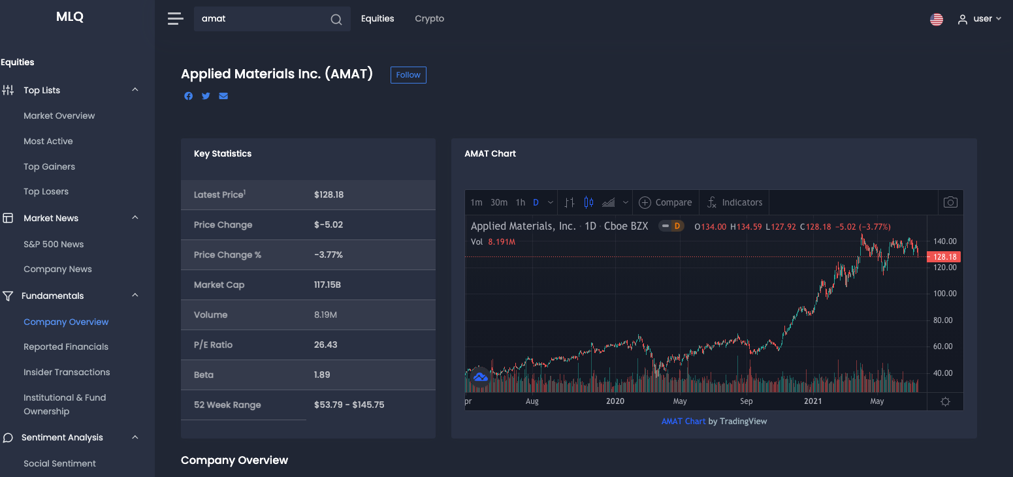Image resolution: width=1013 pixels, height=477 pixels.
Task: Open the chart interval dropdown arrow
Action: click(x=551, y=202)
